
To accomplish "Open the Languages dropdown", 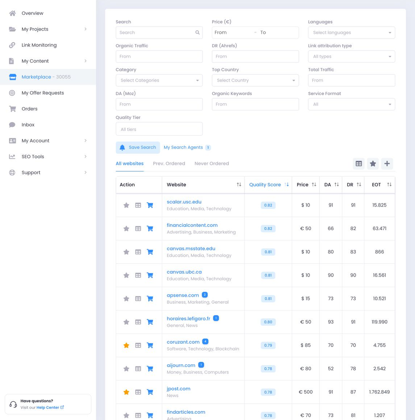I will 352,32.
